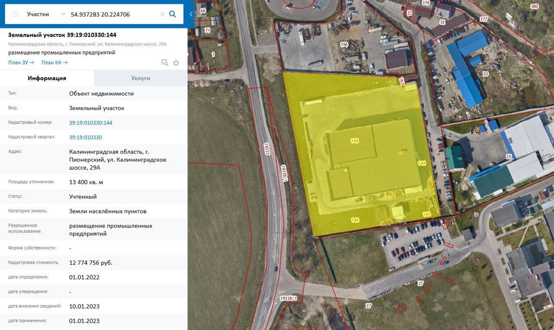The width and height of the screenshot is (554, 330).
Task: Open cadastral quarter link 39:19:010330
Action: click(85, 137)
